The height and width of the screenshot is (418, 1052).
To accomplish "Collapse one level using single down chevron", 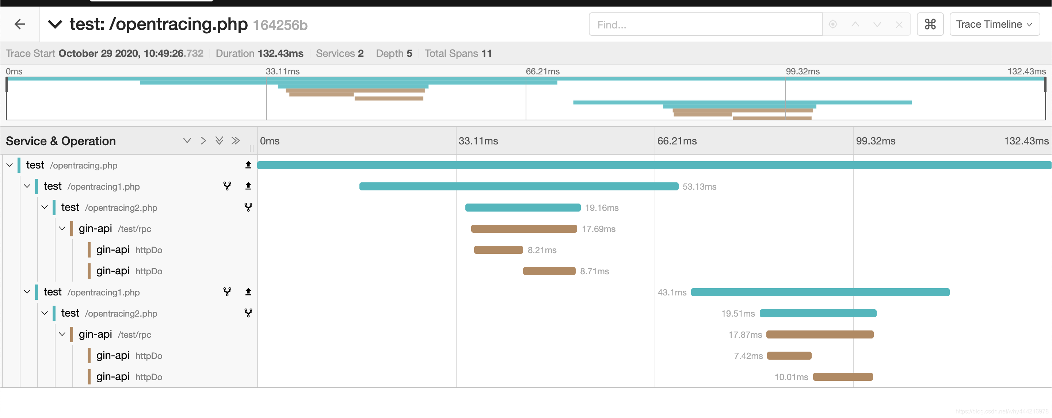I will [x=187, y=141].
